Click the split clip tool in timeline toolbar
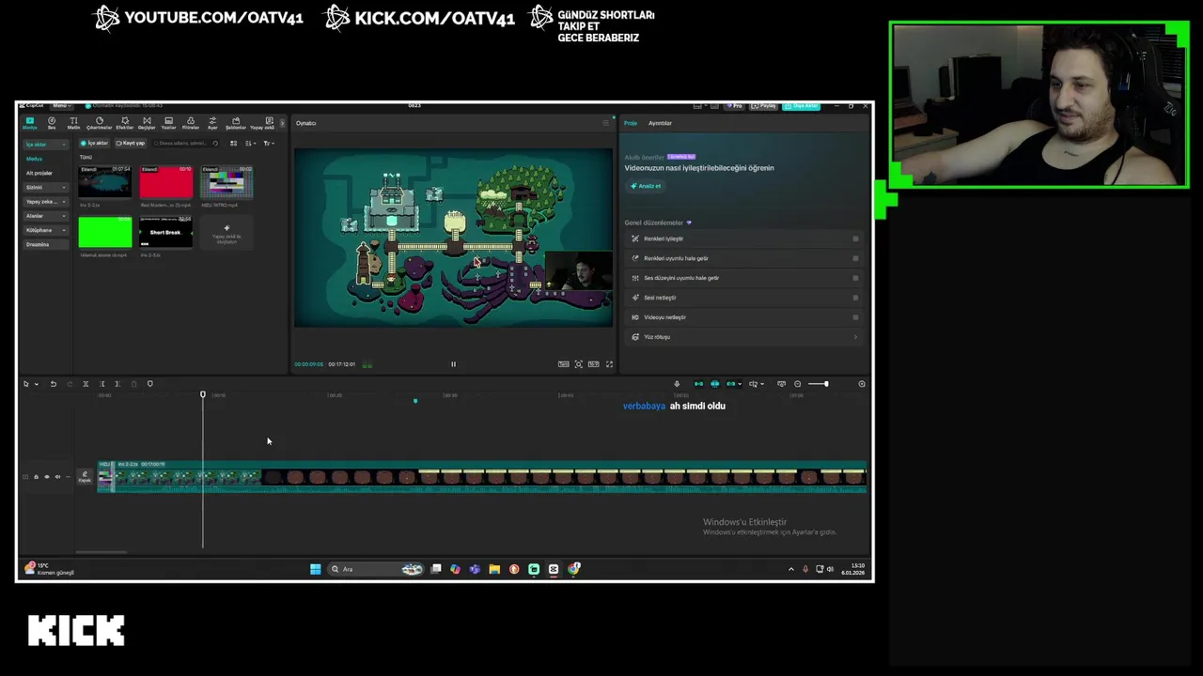 coord(86,384)
